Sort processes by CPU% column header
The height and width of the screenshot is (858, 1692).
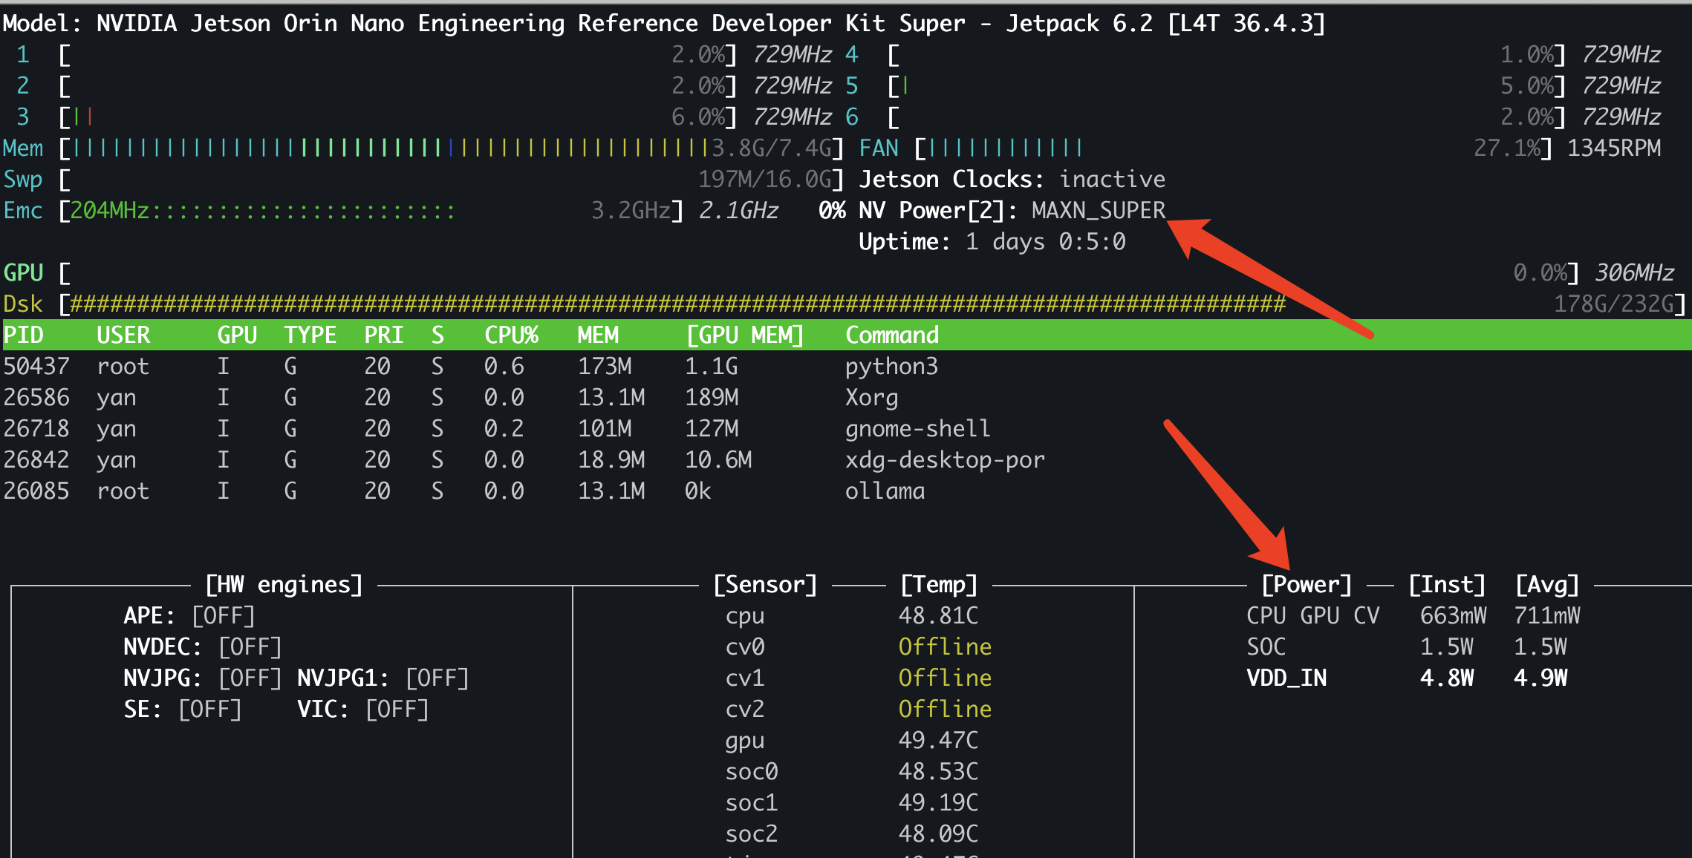[x=511, y=335]
